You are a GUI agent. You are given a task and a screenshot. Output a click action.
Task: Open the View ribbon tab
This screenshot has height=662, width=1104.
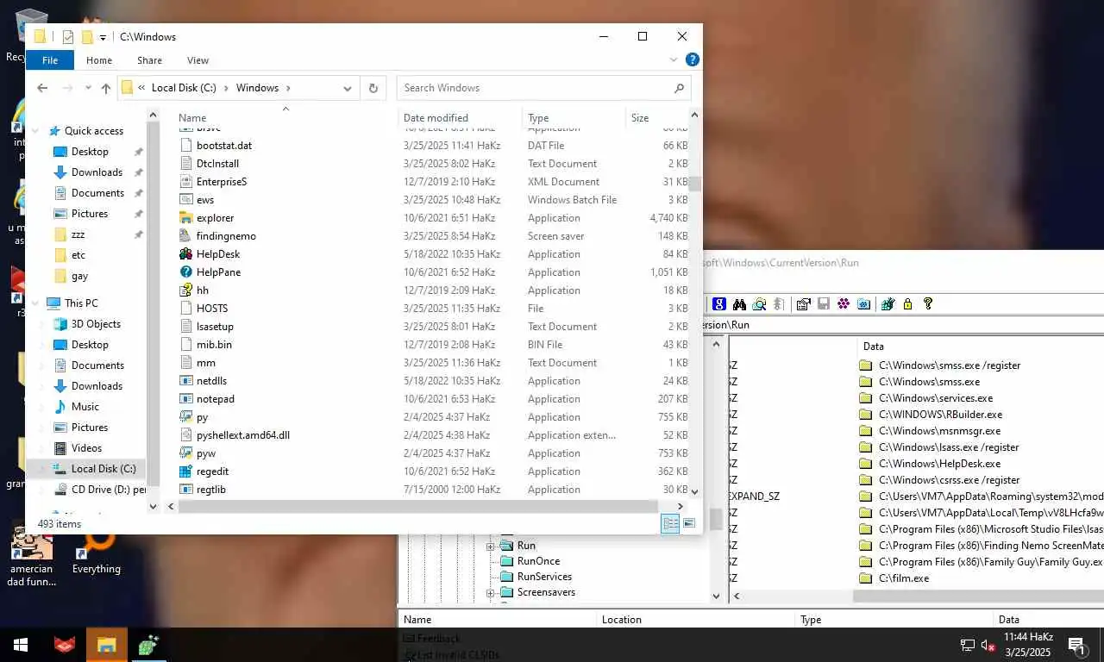pyautogui.click(x=198, y=60)
